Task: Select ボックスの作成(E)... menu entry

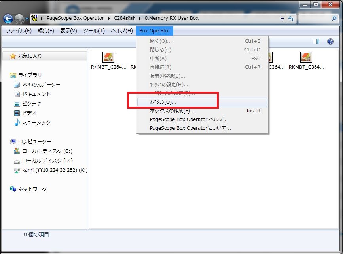Action: point(172,111)
